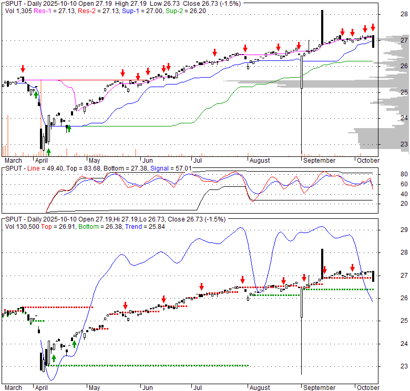Click 'Bottom = 27.38' in the oscillator header
410x391 pixels.
pos(126,168)
